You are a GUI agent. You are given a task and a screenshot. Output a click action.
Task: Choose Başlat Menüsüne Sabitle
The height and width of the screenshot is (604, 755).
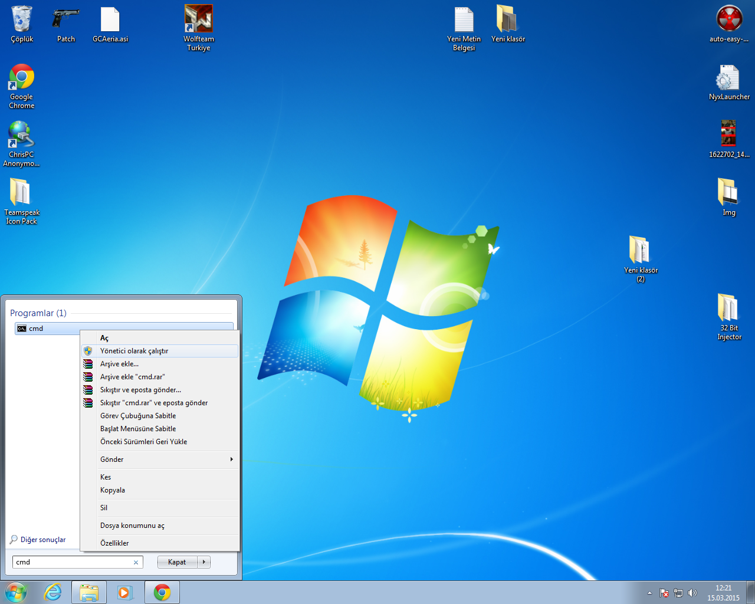tap(160, 429)
